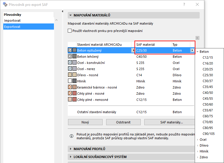
Task: Choose C80/95 from the Beton list
Action: (208, 128)
